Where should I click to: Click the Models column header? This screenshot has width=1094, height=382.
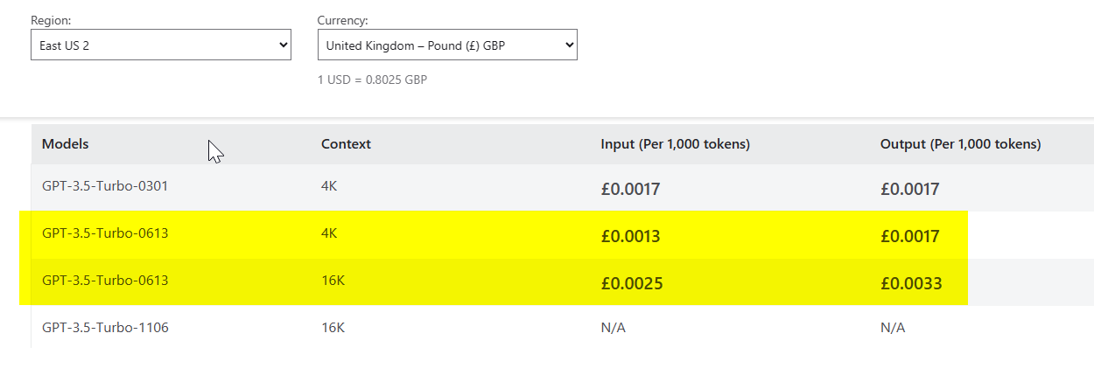point(66,144)
